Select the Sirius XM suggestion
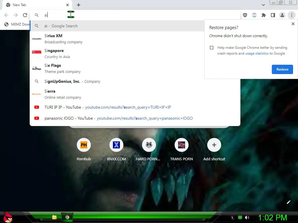The image size is (298, 223). click(x=117, y=39)
